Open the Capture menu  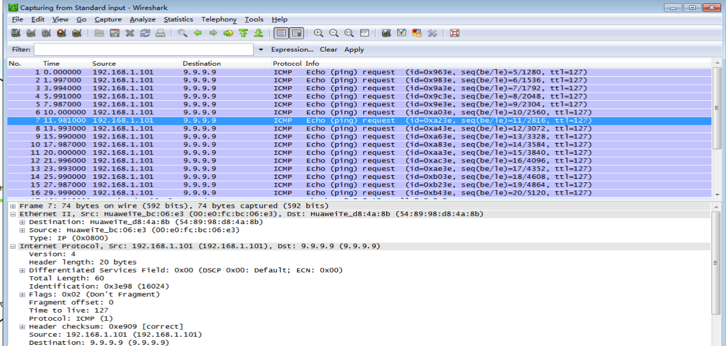pyautogui.click(x=108, y=19)
